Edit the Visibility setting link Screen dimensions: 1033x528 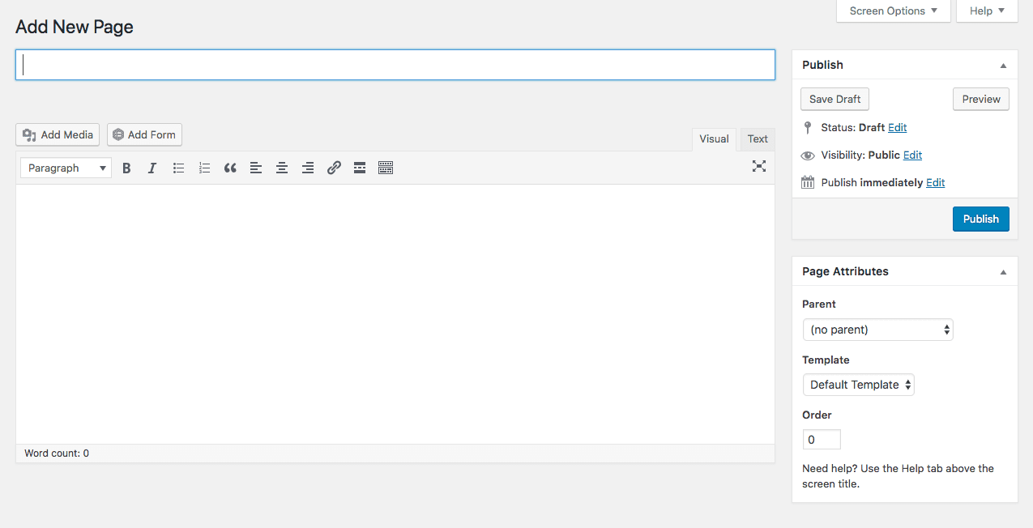[x=912, y=155]
